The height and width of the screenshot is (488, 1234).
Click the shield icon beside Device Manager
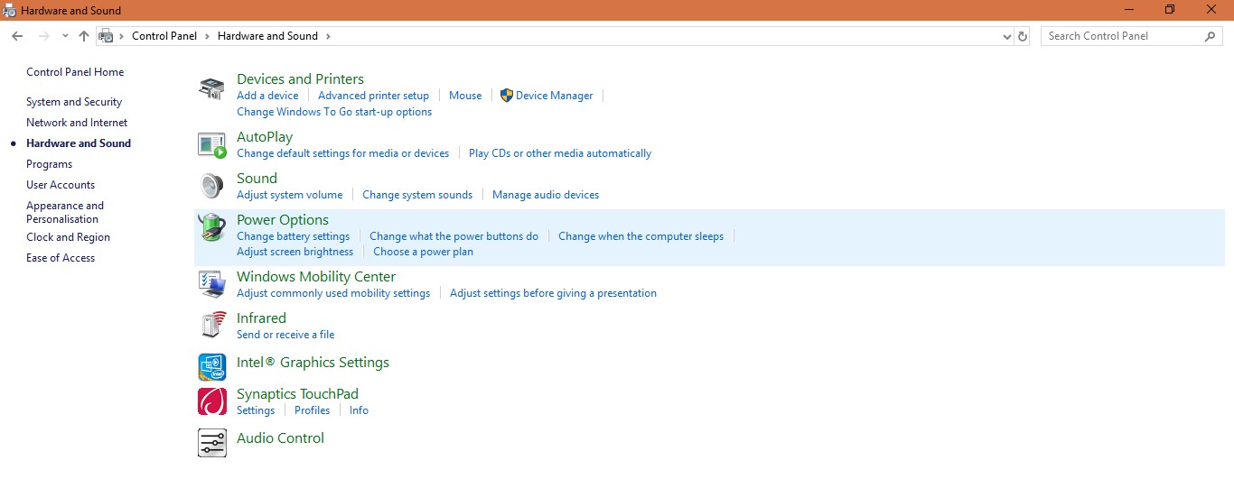[507, 95]
